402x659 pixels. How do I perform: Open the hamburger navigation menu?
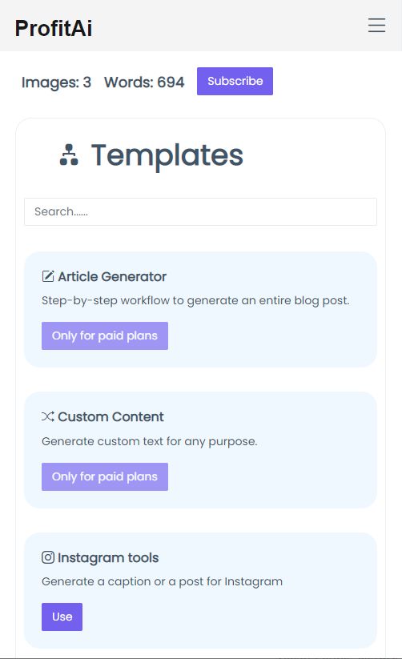pos(376,25)
